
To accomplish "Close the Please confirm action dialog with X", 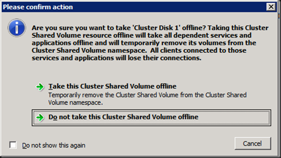I will coord(271,7).
